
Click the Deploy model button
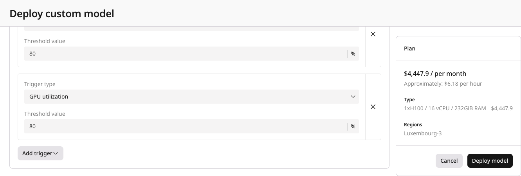coord(490,161)
